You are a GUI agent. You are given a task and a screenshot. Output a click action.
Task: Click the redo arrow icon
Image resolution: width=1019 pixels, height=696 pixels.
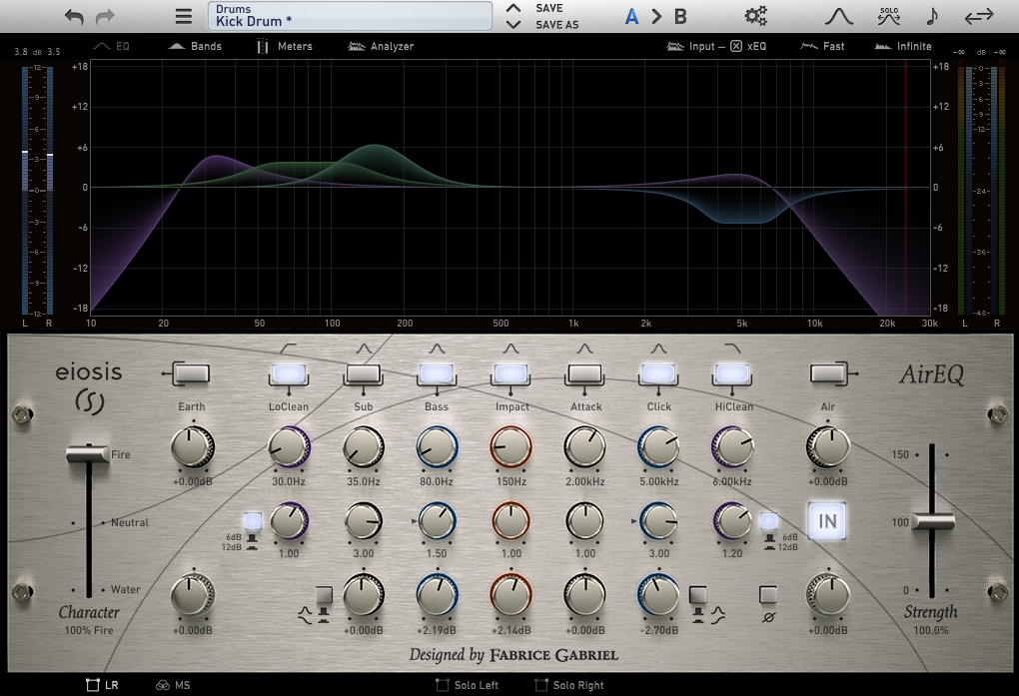pyautogui.click(x=105, y=16)
